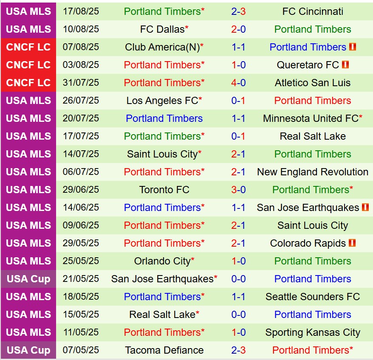
Task: Click the Toronto FC team name
Action: coord(164,190)
